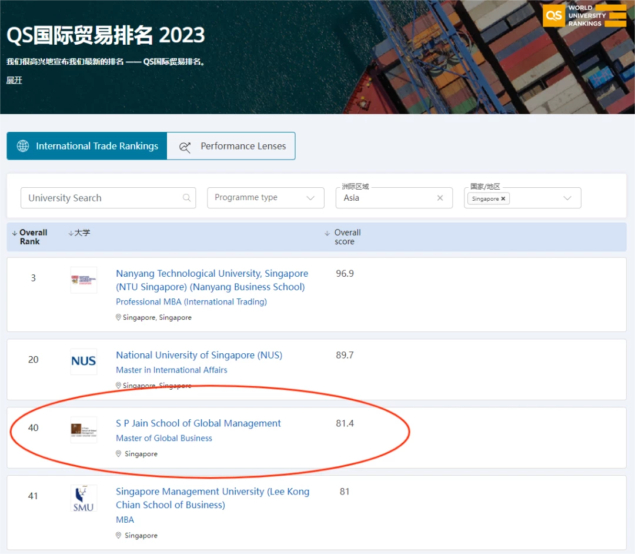
Task: Click location pin icon in SMU row
Action: [x=118, y=535]
